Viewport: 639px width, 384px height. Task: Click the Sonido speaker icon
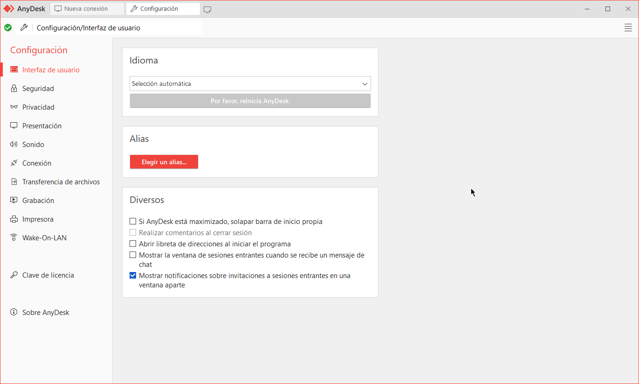click(x=14, y=145)
